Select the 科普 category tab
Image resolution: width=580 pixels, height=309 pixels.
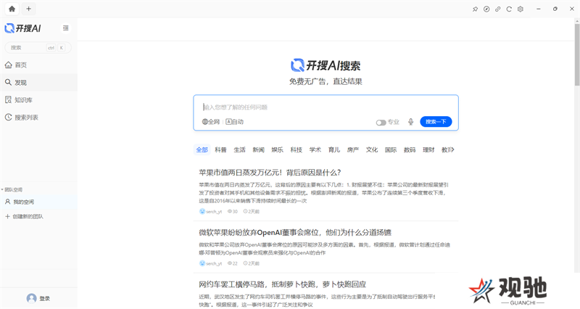[x=220, y=149]
